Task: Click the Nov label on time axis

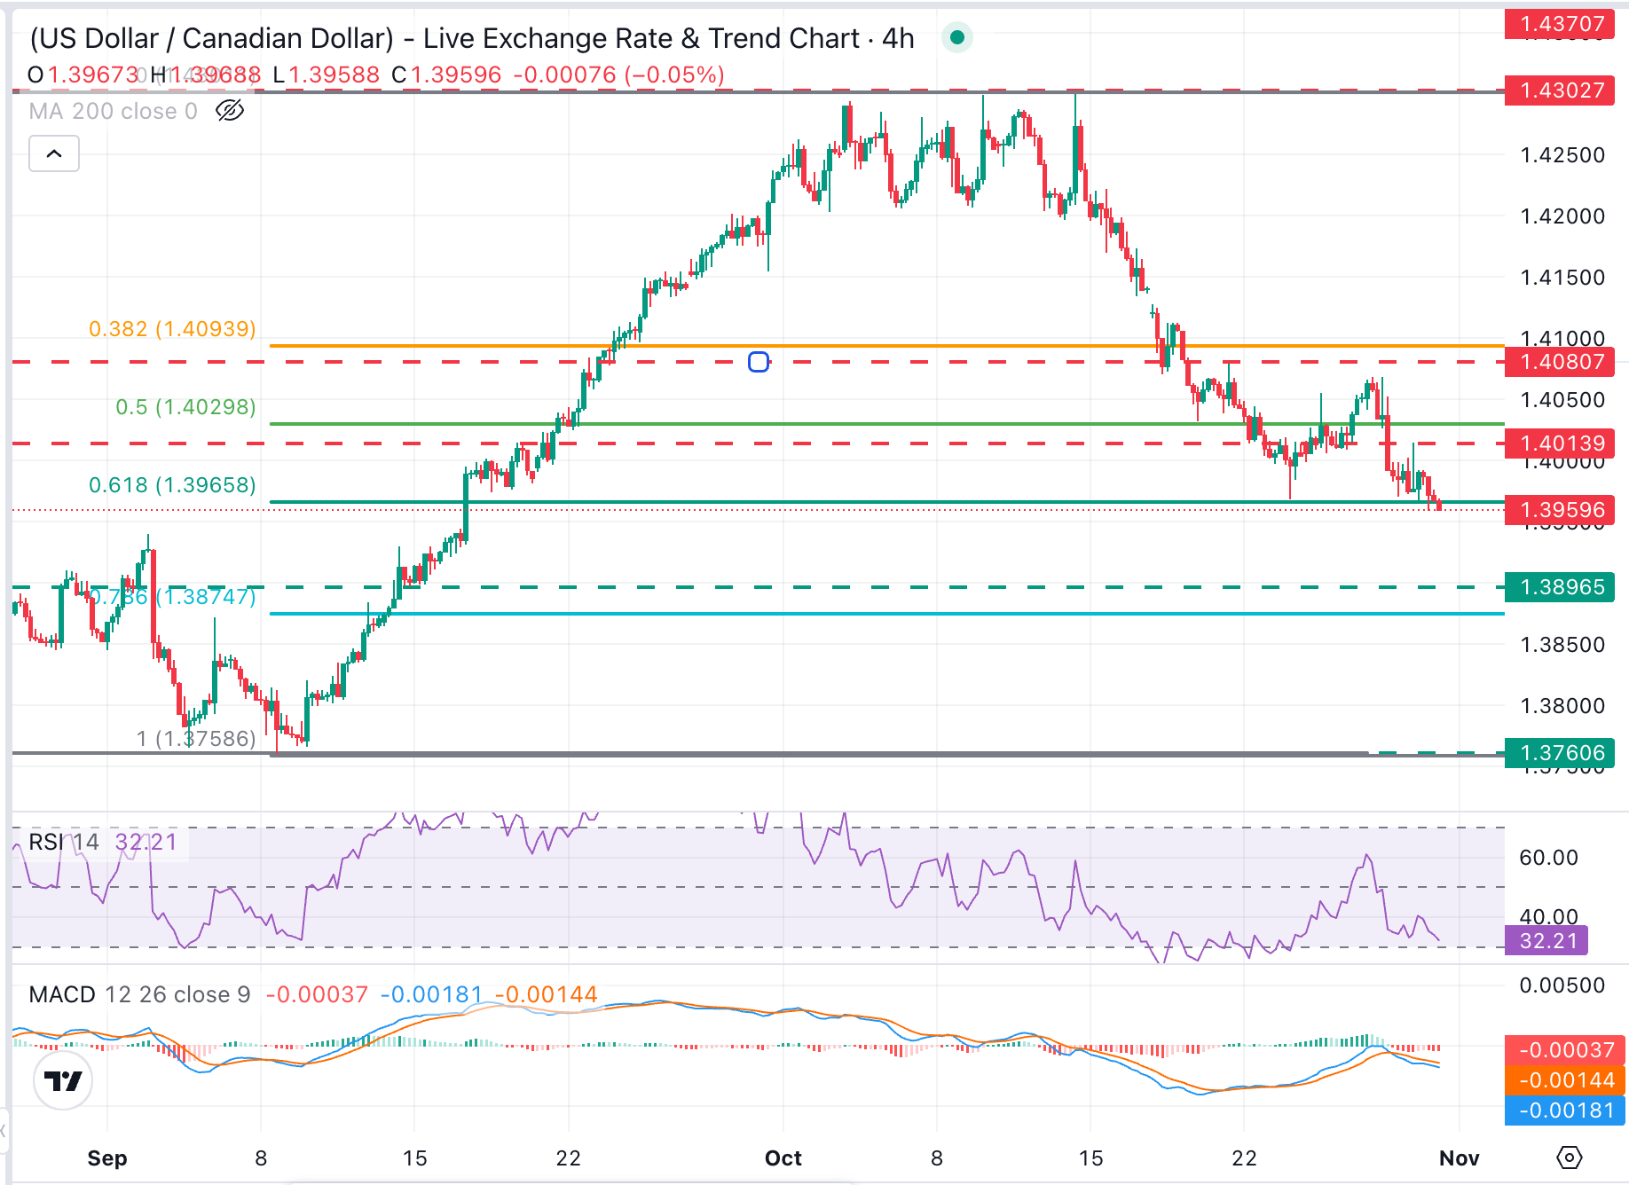Action: 1460,1158
